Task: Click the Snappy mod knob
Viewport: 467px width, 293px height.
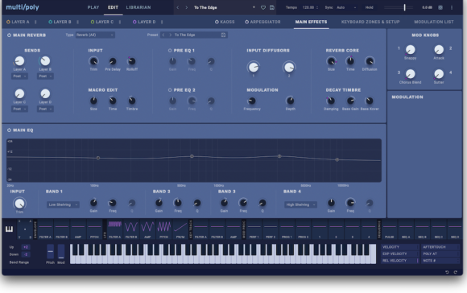Action: [410, 49]
